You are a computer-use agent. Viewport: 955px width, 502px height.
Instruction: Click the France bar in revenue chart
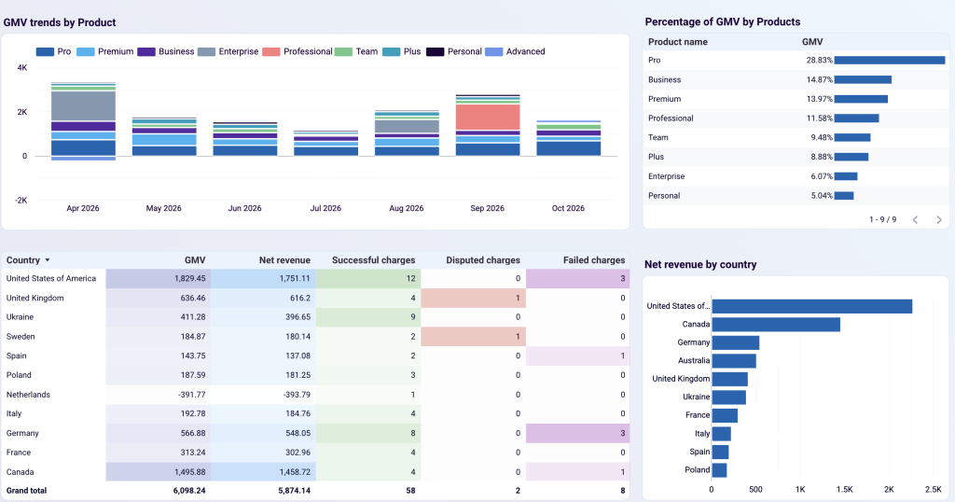[725, 415]
